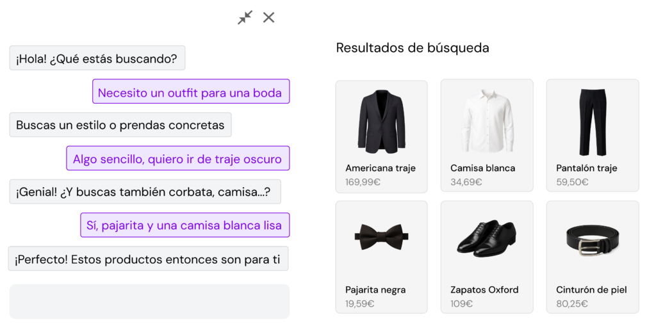Image resolution: width=656 pixels, height=333 pixels.
Task: Select the Zapatos Oxford product name
Action: (484, 290)
